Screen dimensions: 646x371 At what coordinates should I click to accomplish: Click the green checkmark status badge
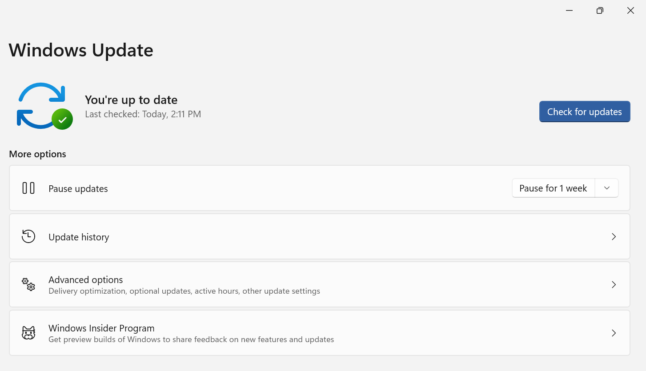pyautogui.click(x=62, y=119)
